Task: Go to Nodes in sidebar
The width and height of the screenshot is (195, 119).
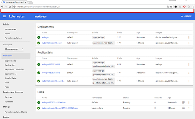Action: (x=7, y=34)
